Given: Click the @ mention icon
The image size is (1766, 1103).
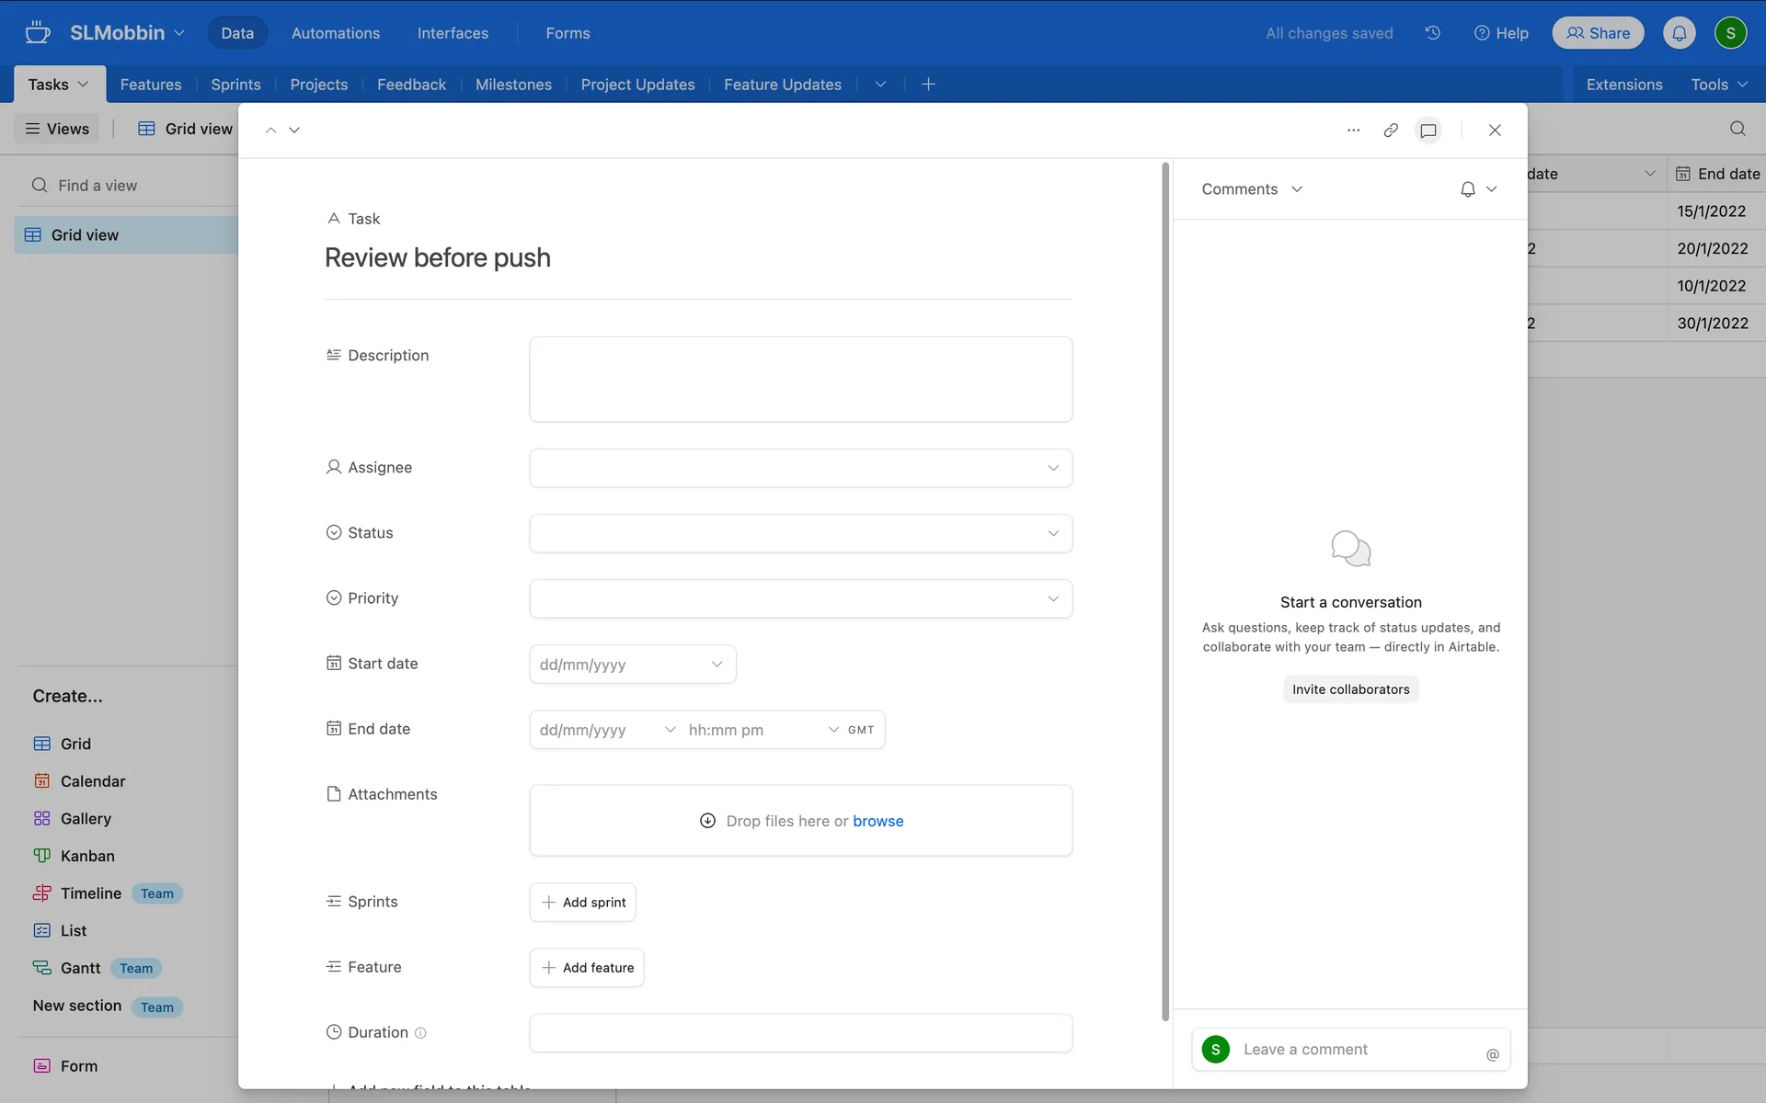Looking at the screenshot, I should [x=1492, y=1054].
